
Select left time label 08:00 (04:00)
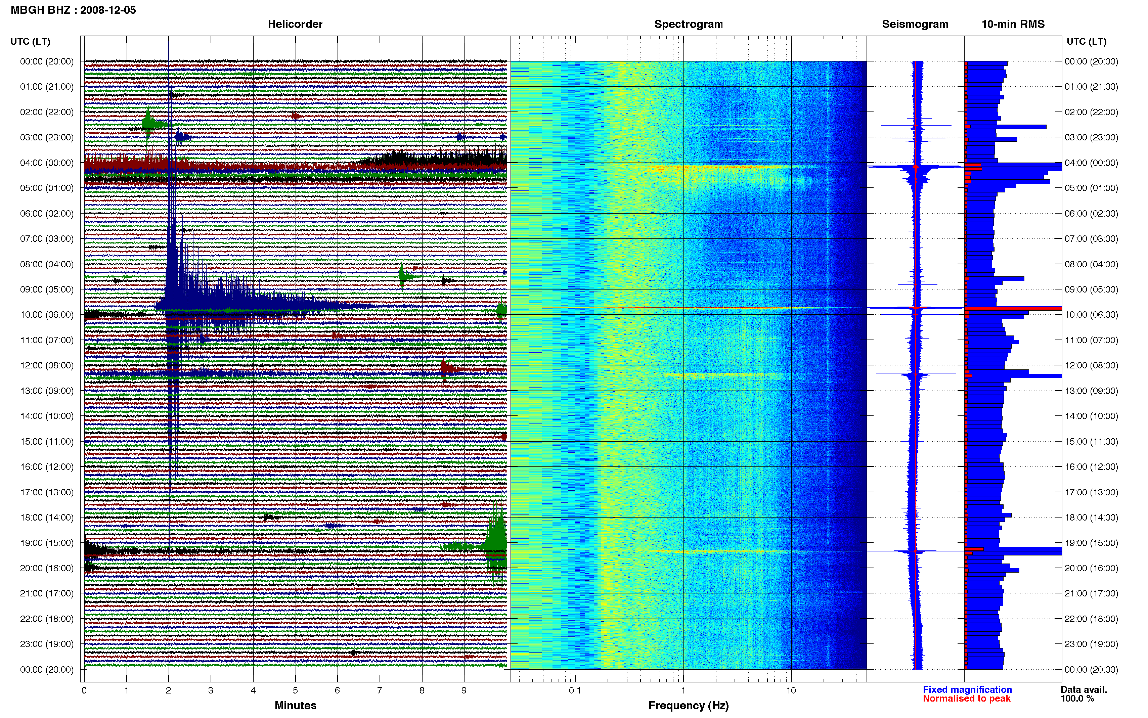coord(47,264)
